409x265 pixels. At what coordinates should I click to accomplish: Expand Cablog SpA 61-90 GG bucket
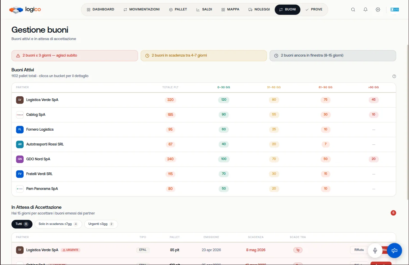click(x=325, y=115)
